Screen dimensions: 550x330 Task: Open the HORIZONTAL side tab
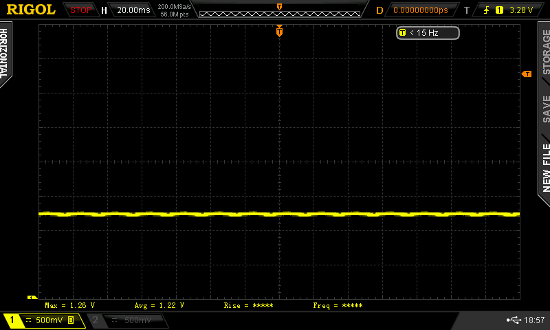(x=5, y=54)
